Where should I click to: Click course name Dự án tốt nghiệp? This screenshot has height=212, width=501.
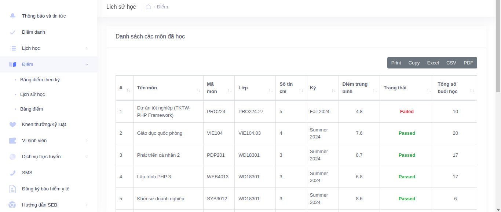point(164,112)
